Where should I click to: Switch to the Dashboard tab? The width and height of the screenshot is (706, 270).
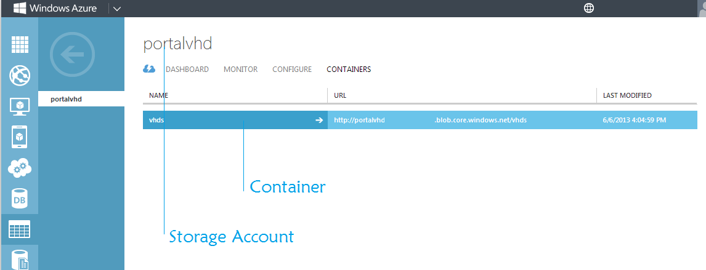point(187,69)
